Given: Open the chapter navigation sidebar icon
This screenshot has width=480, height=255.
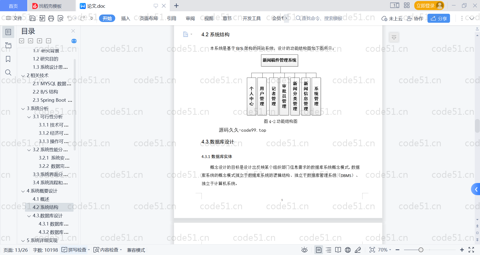Looking at the screenshot, I should click(8, 45).
